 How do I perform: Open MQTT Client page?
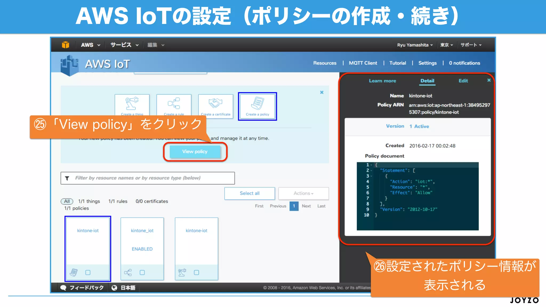click(363, 63)
